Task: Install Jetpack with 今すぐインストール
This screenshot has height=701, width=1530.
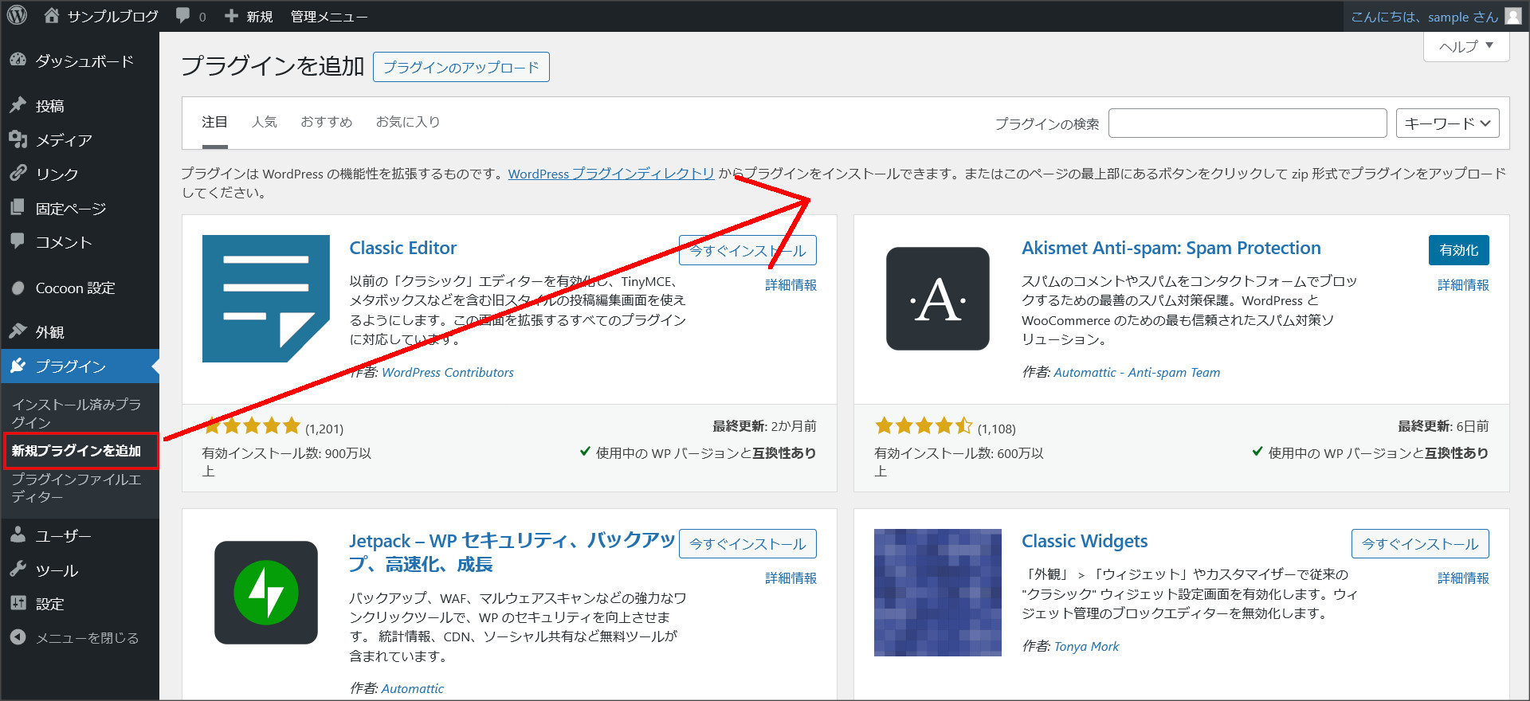Action: click(x=747, y=543)
